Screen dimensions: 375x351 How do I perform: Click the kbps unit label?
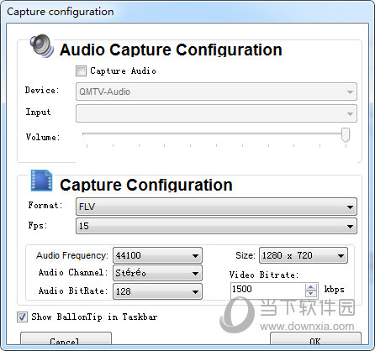pyautogui.click(x=334, y=290)
